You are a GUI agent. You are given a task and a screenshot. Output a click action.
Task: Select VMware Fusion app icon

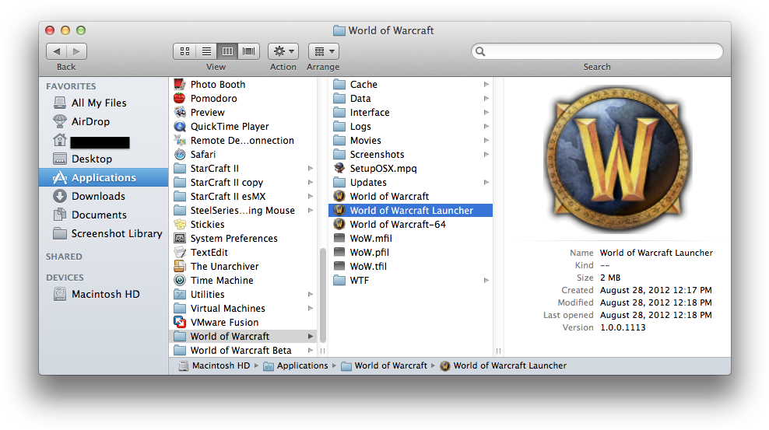pyautogui.click(x=180, y=322)
